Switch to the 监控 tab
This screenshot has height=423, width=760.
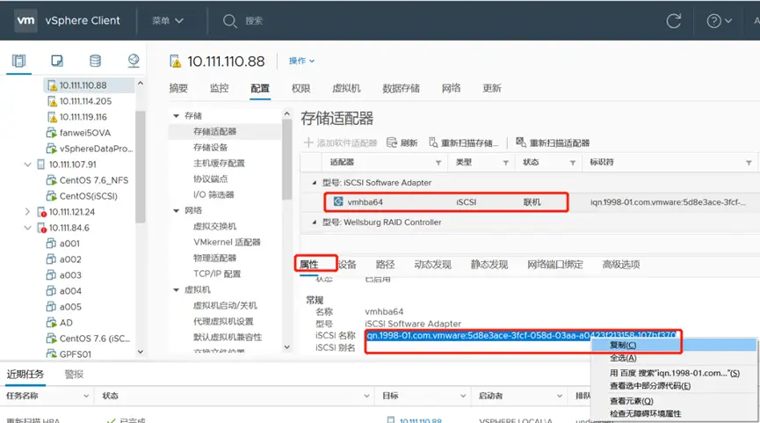click(219, 88)
